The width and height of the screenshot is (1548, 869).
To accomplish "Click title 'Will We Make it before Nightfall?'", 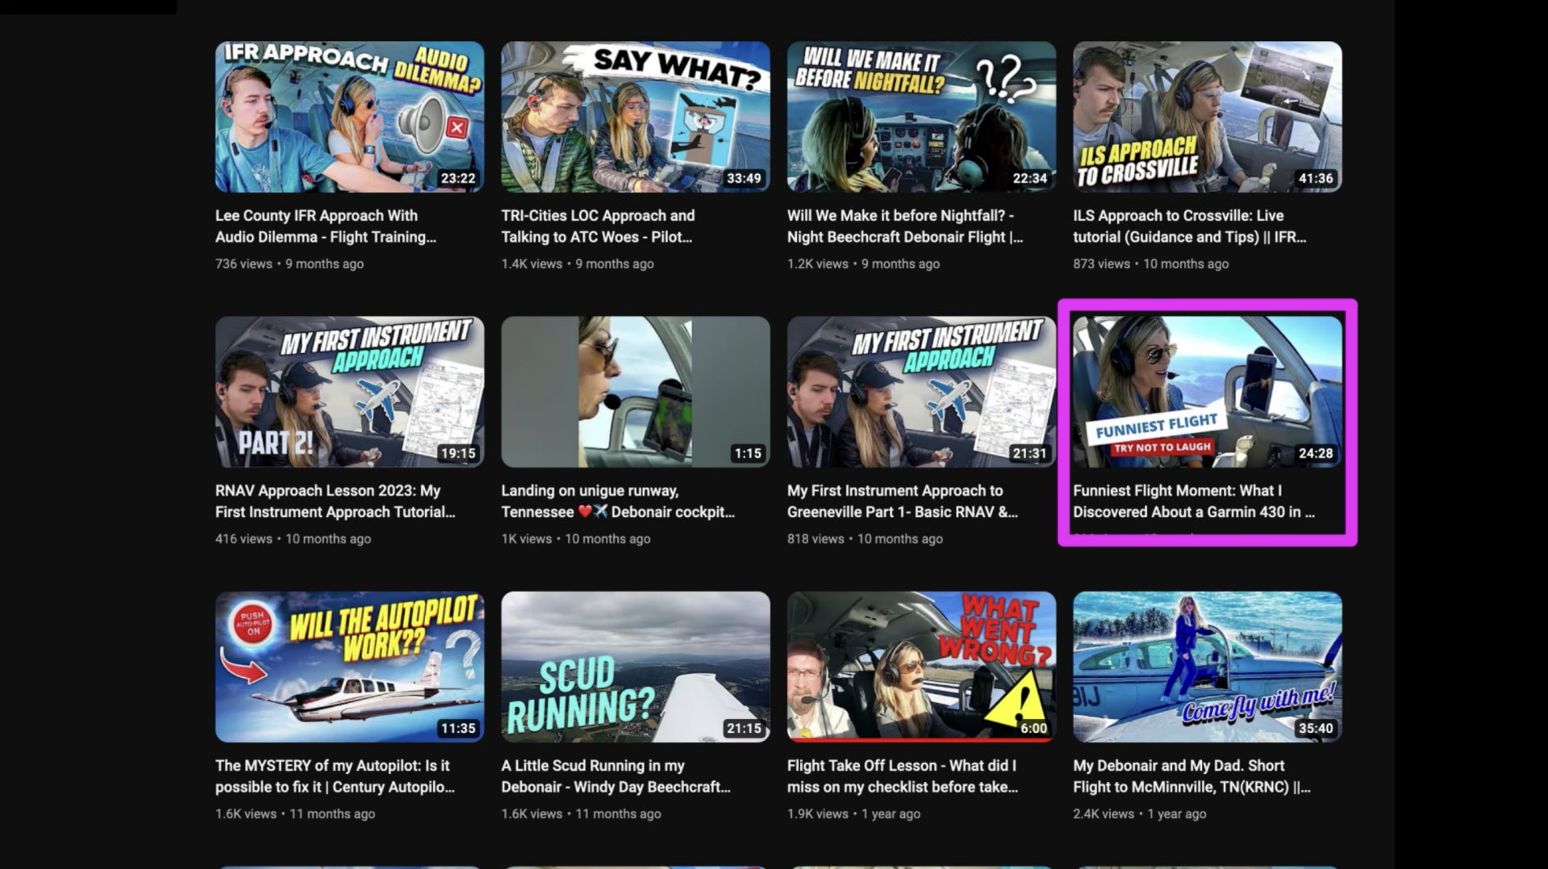I will (x=905, y=227).
